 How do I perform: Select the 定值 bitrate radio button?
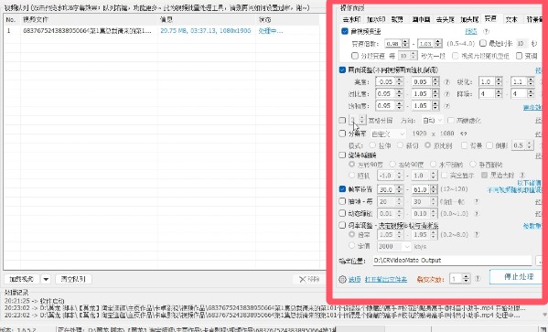coord(352,246)
